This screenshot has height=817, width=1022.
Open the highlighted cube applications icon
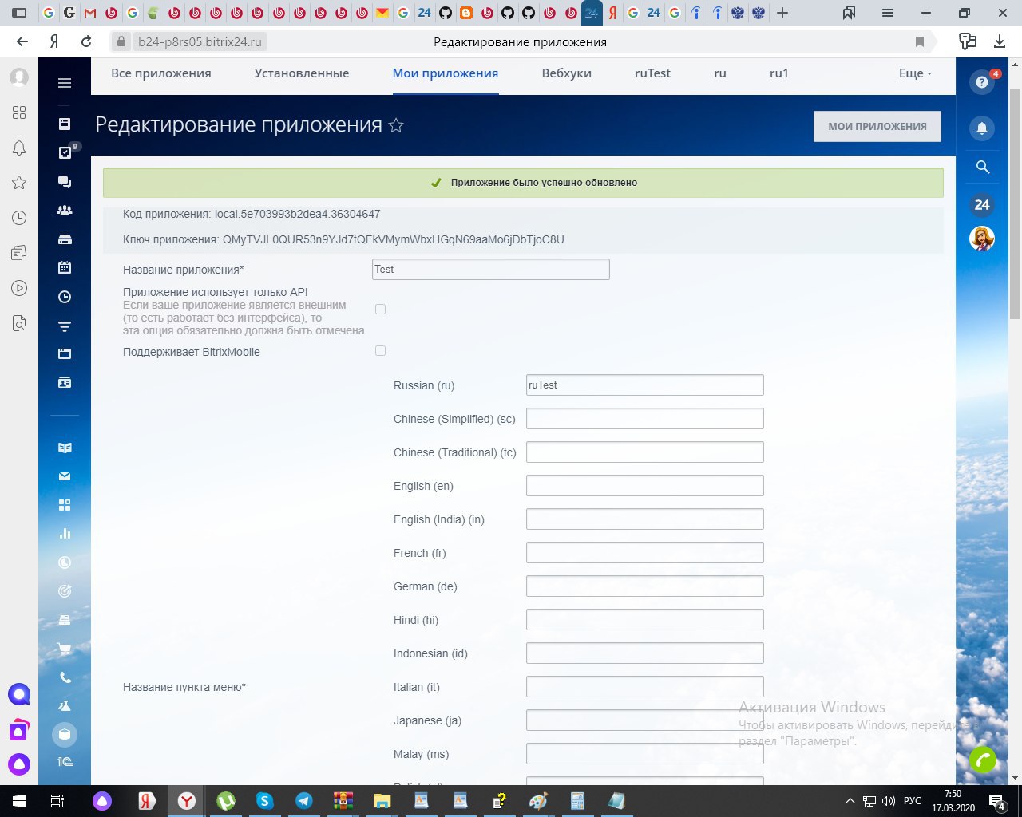coord(65,734)
